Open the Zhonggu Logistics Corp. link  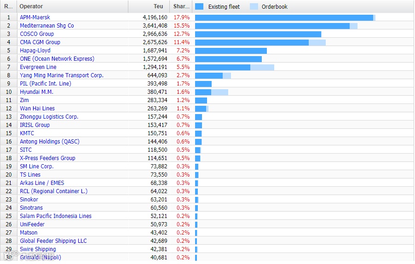pos(49,117)
